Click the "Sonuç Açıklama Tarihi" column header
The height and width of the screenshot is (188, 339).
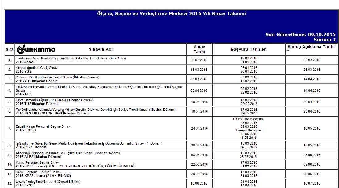point(311,47)
